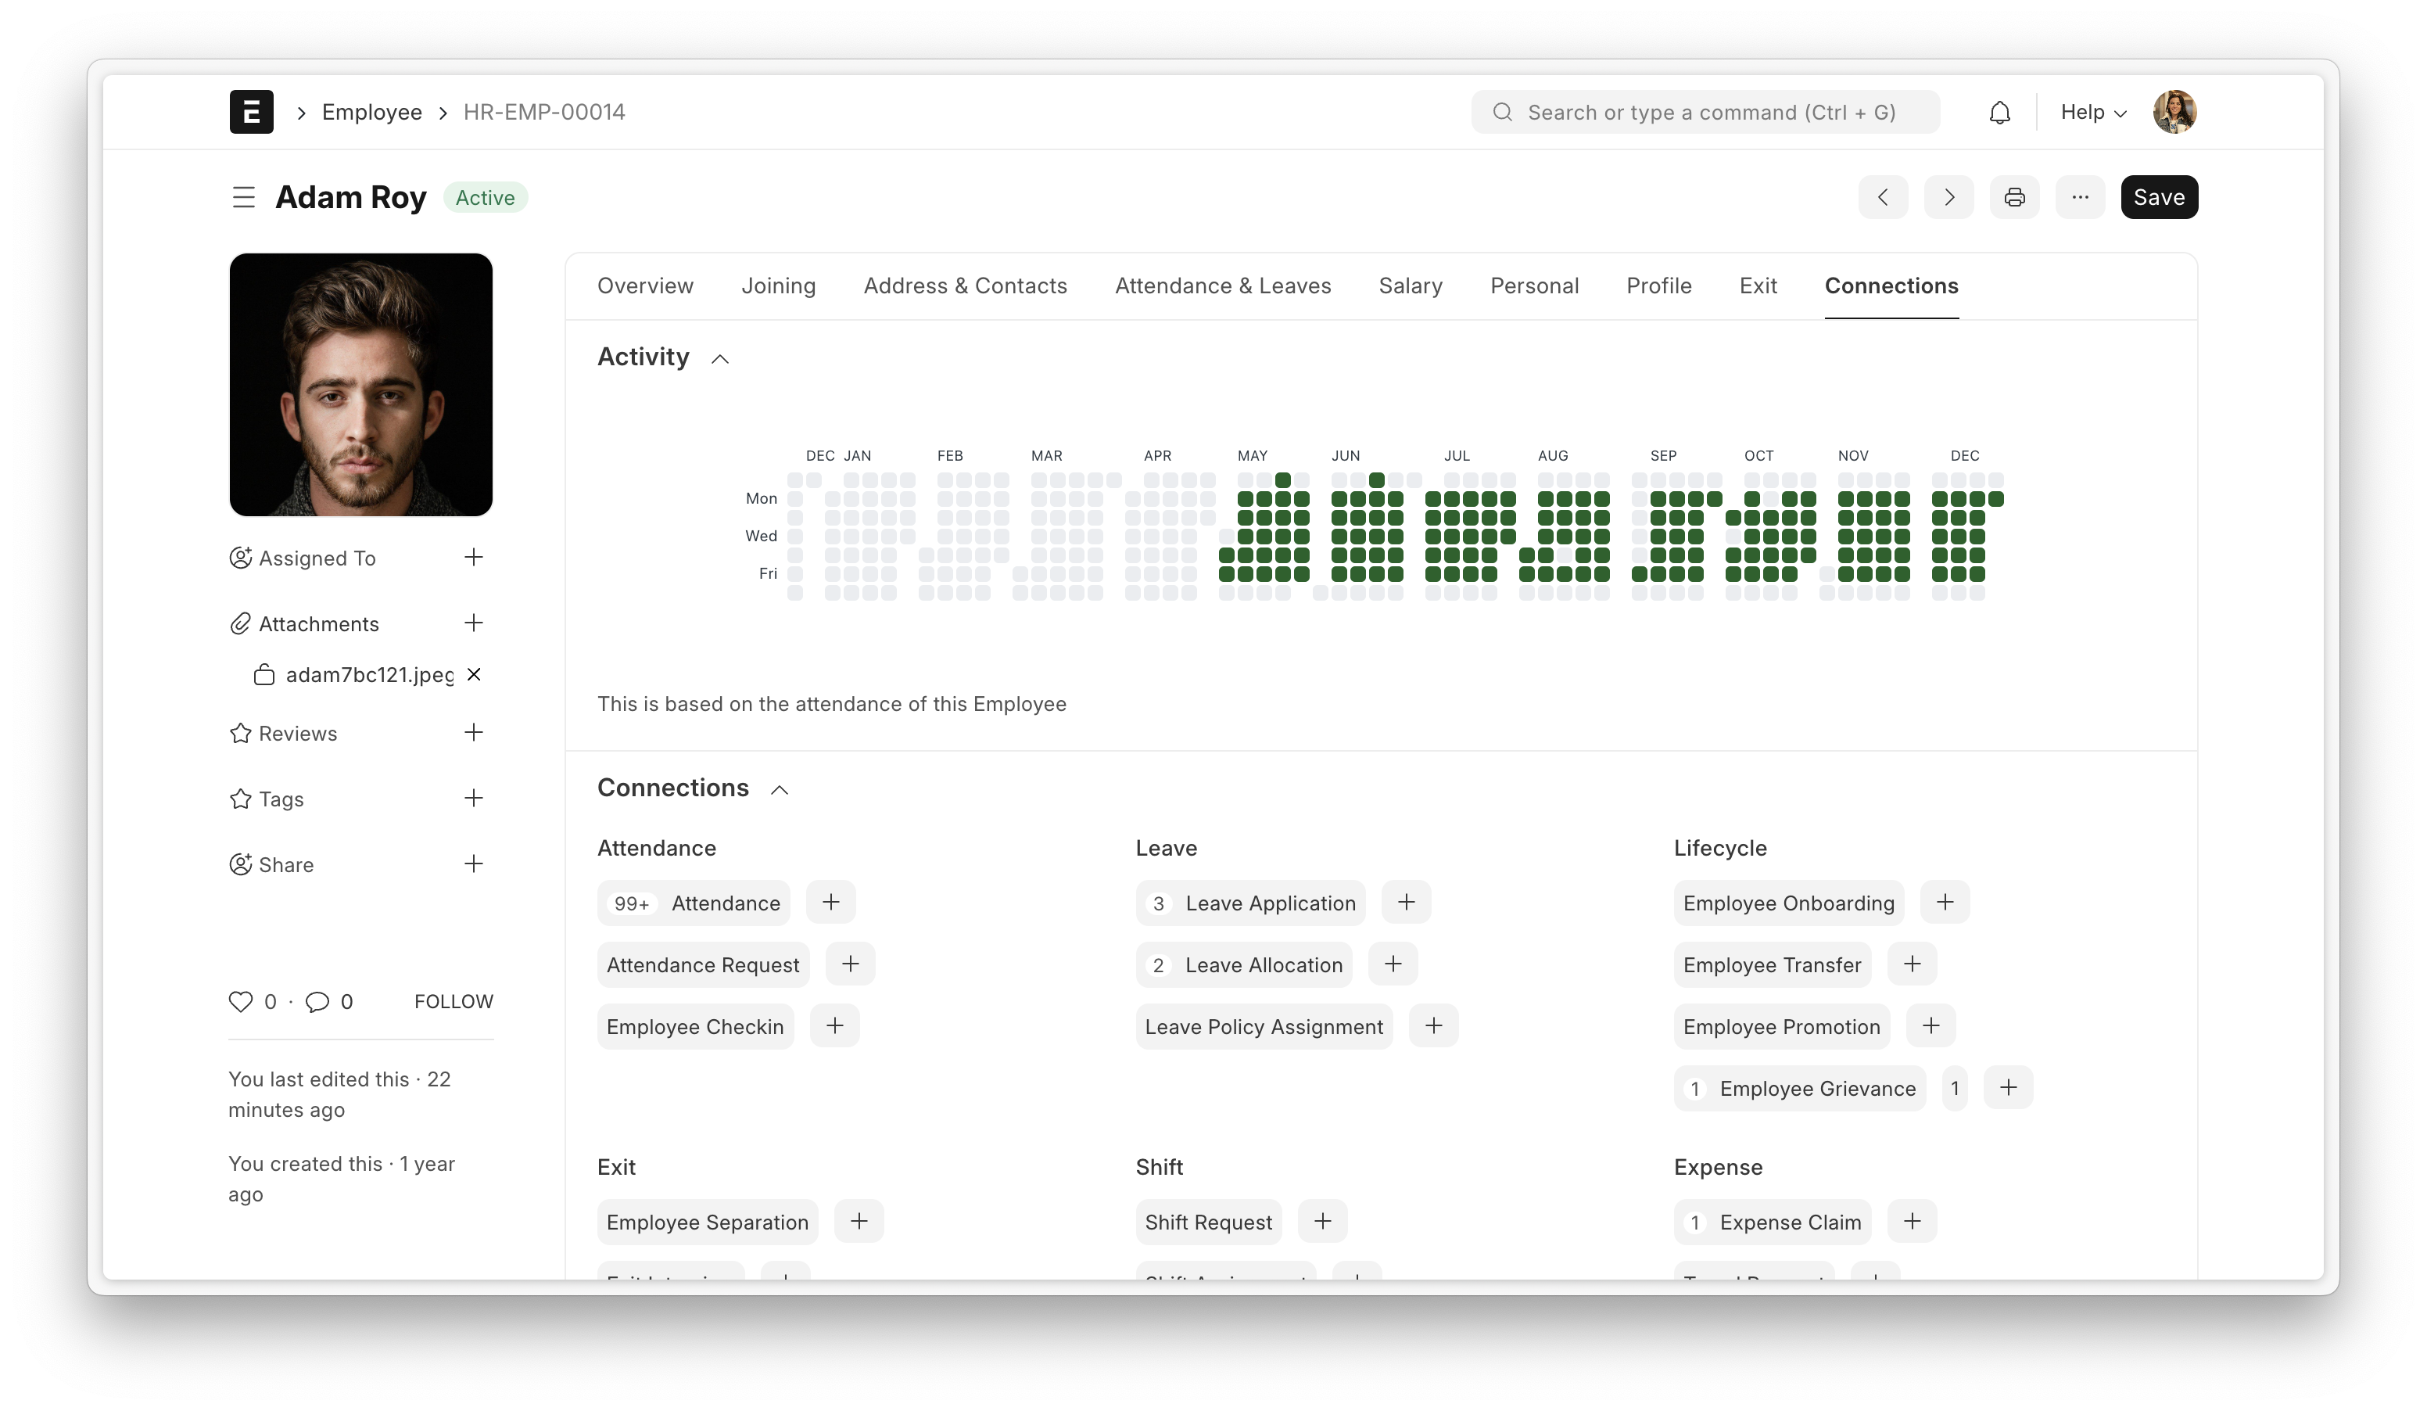This screenshot has width=2427, height=1411.
Task: Remove the adam7bc121.jpeg attachment
Action: coord(474,674)
